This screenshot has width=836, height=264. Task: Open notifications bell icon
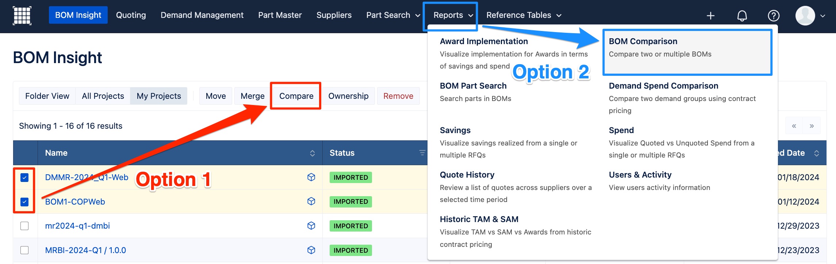742,16
